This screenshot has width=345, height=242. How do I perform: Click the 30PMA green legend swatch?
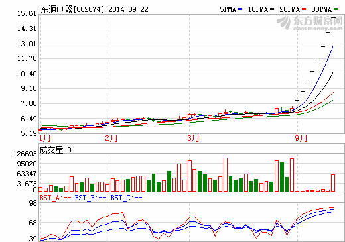[336, 9]
